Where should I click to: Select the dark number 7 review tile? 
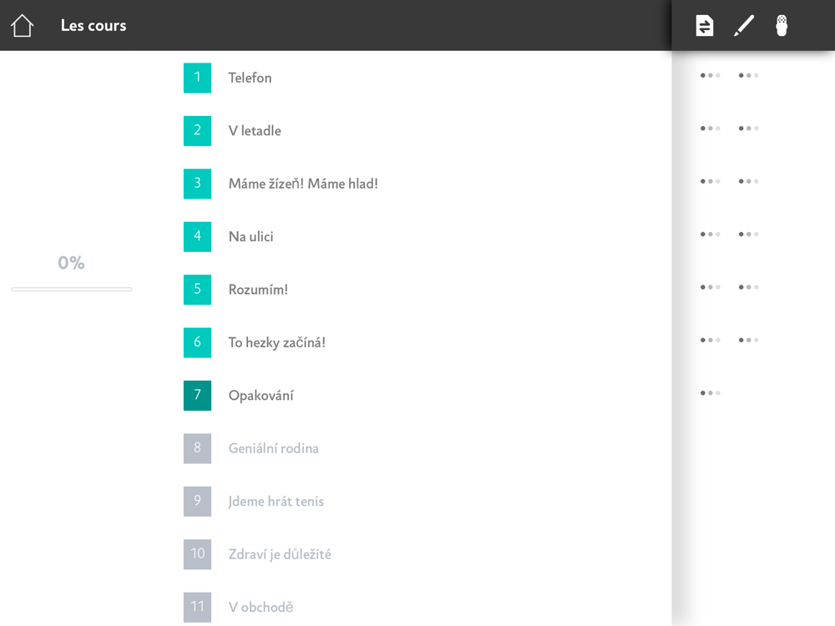(x=197, y=396)
